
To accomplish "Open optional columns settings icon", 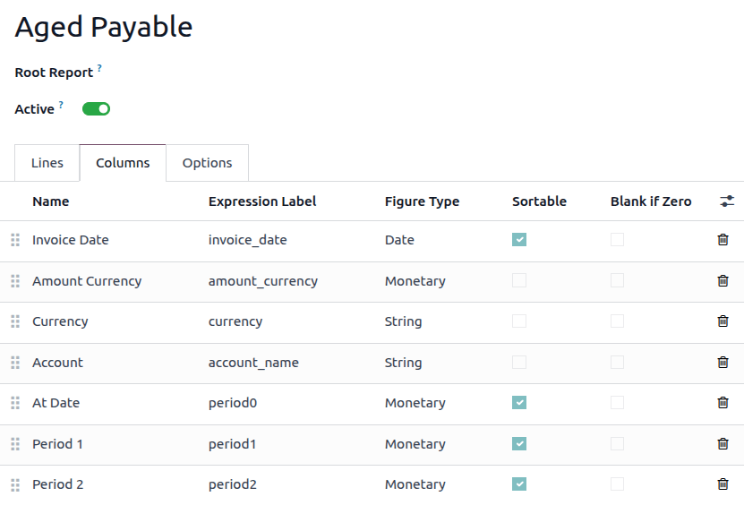I will click(726, 201).
